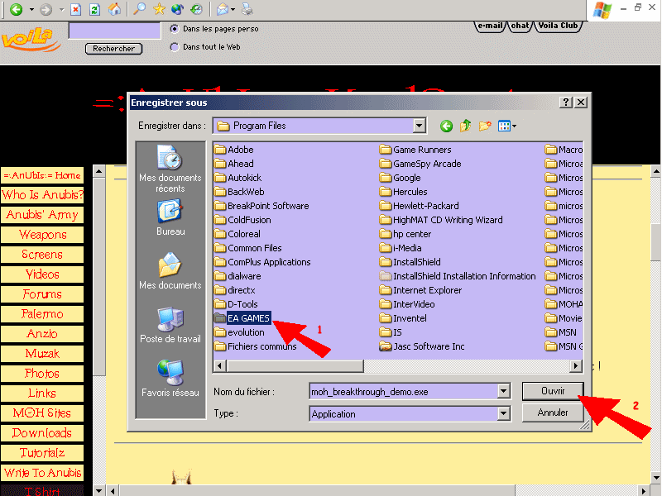Select the Jasc Software Inc folder
This screenshot has height=496, width=662.
click(x=422, y=346)
